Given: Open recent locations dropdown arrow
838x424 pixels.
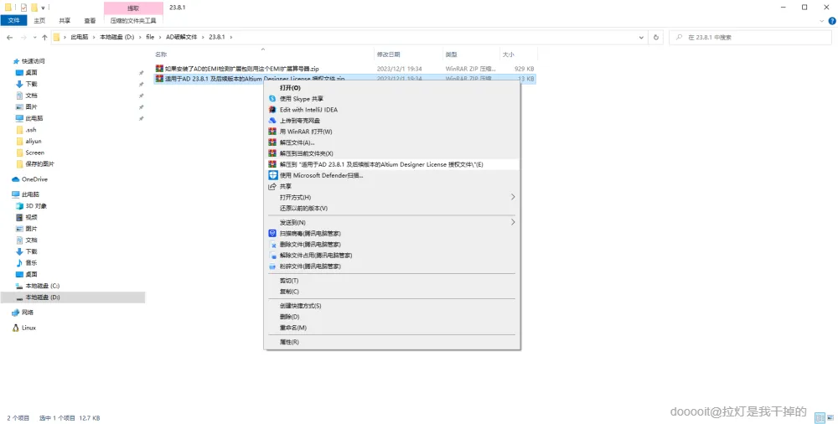Looking at the screenshot, I should [35, 38].
